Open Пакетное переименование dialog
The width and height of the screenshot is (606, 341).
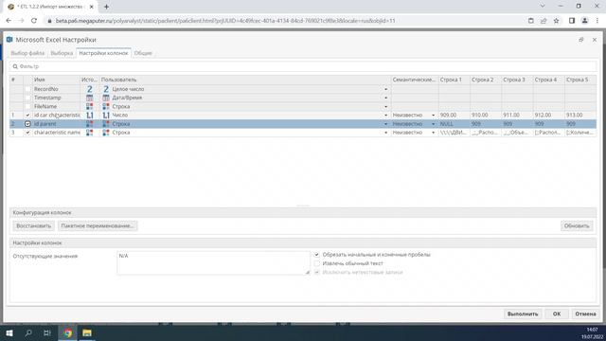pos(98,225)
